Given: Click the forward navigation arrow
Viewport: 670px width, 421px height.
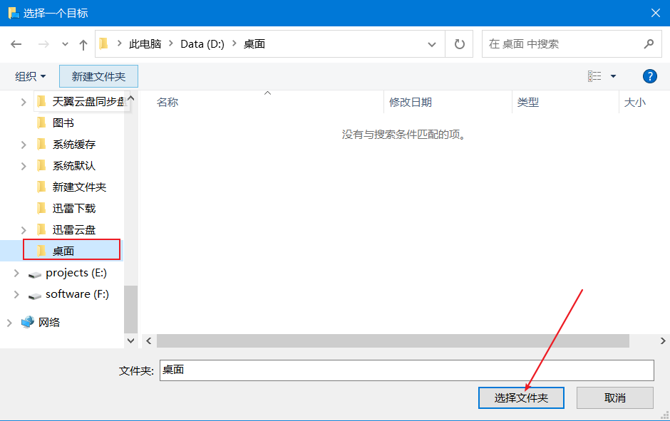Looking at the screenshot, I should [x=43, y=44].
